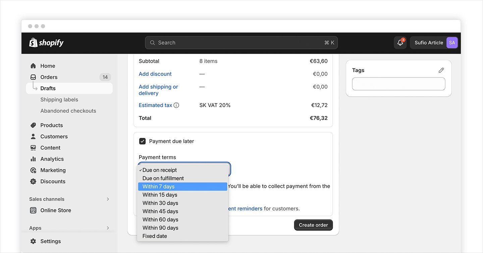Click the Discounts icon in the sidebar

pos(33,182)
